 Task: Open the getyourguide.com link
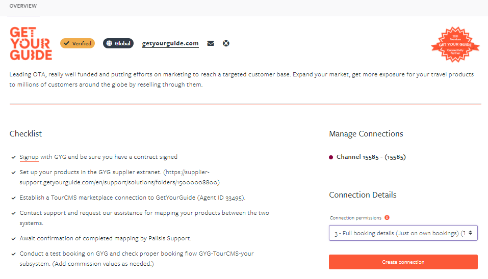click(170, 43)
